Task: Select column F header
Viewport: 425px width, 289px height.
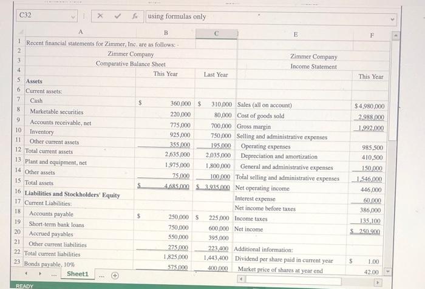Action: click(372, 35)
